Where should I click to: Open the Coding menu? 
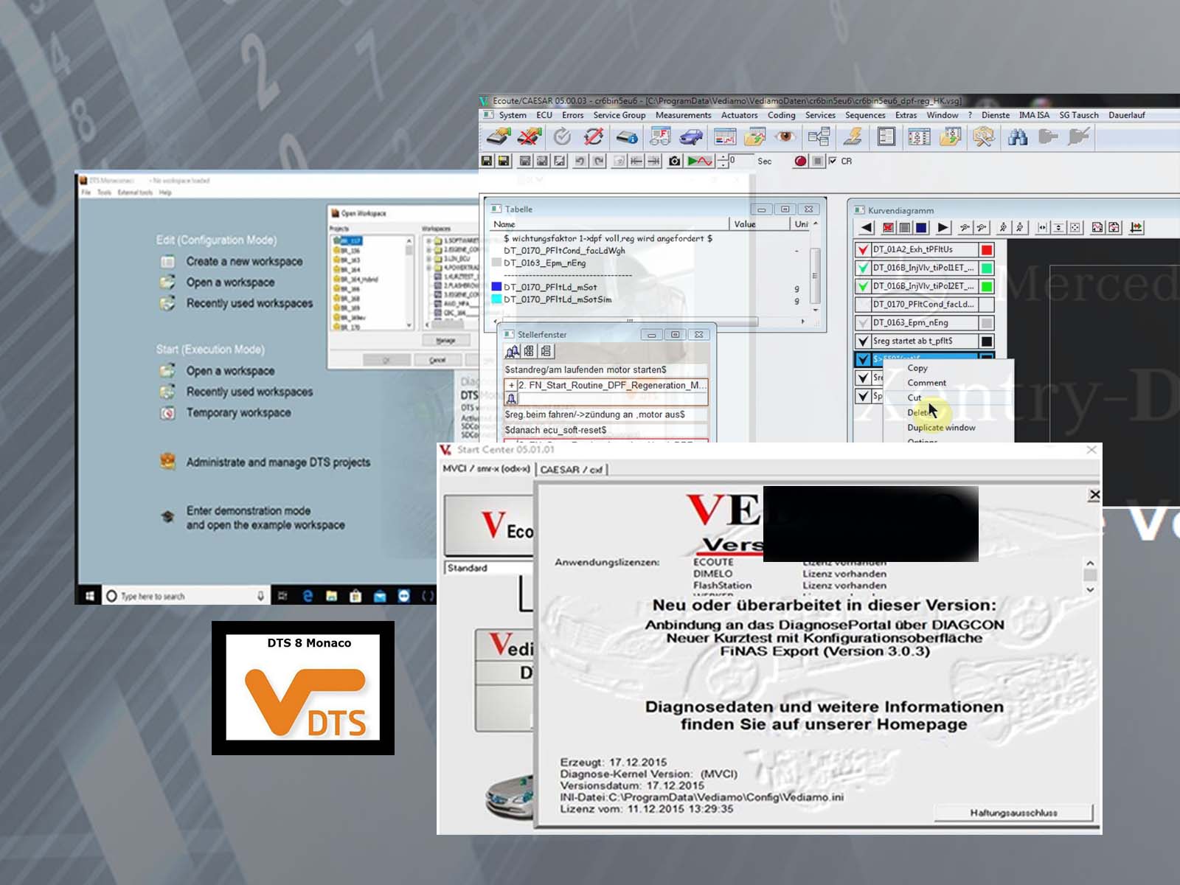781,115
